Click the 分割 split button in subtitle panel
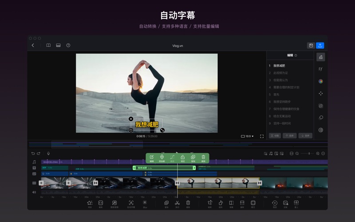The image size is (355, 222). [275, 136]
